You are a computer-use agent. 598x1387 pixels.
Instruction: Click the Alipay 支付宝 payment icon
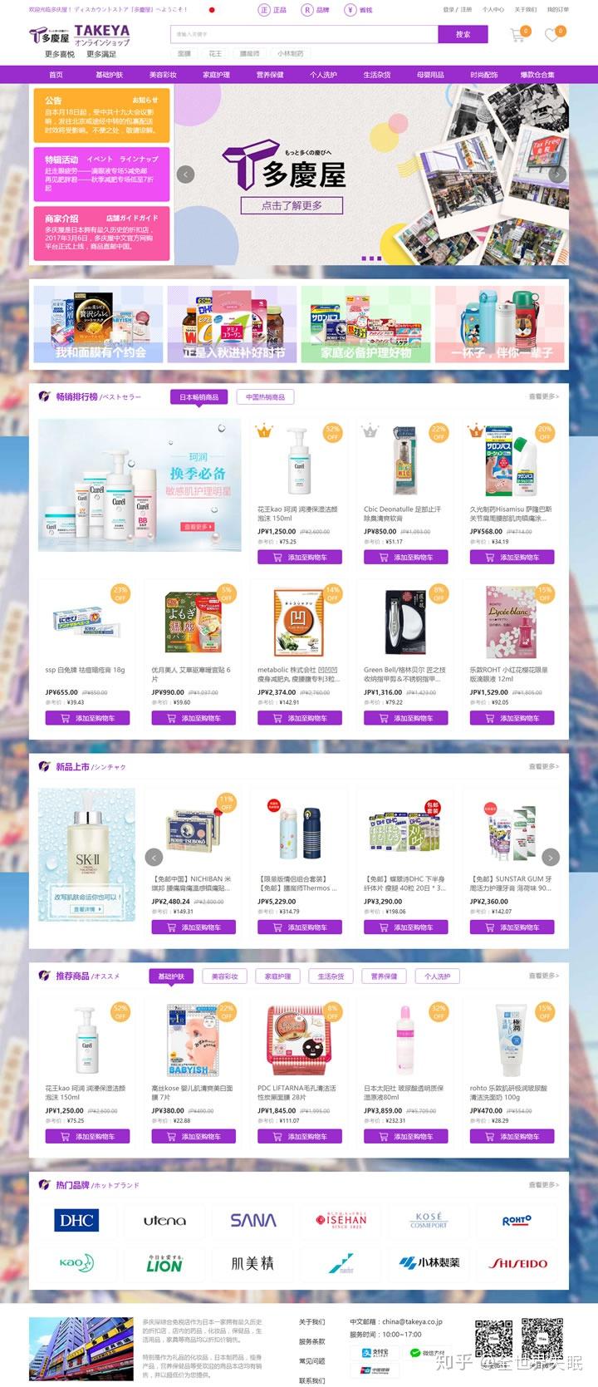(x=375, y=1352)
